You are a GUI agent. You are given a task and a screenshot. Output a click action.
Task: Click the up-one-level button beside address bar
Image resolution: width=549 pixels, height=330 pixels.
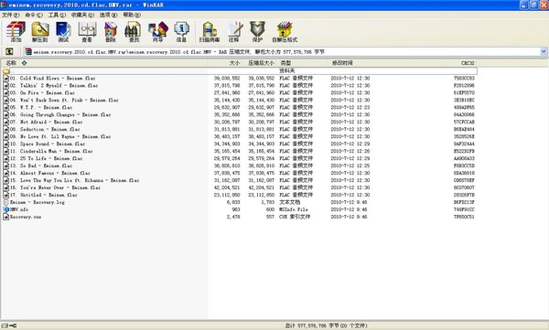[x=9, y=52]
